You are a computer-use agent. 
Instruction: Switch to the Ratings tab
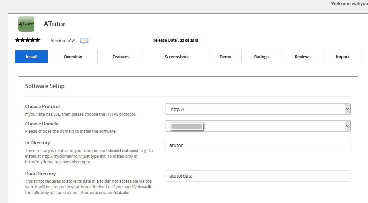pyautogui.click(x=261, y=57)
